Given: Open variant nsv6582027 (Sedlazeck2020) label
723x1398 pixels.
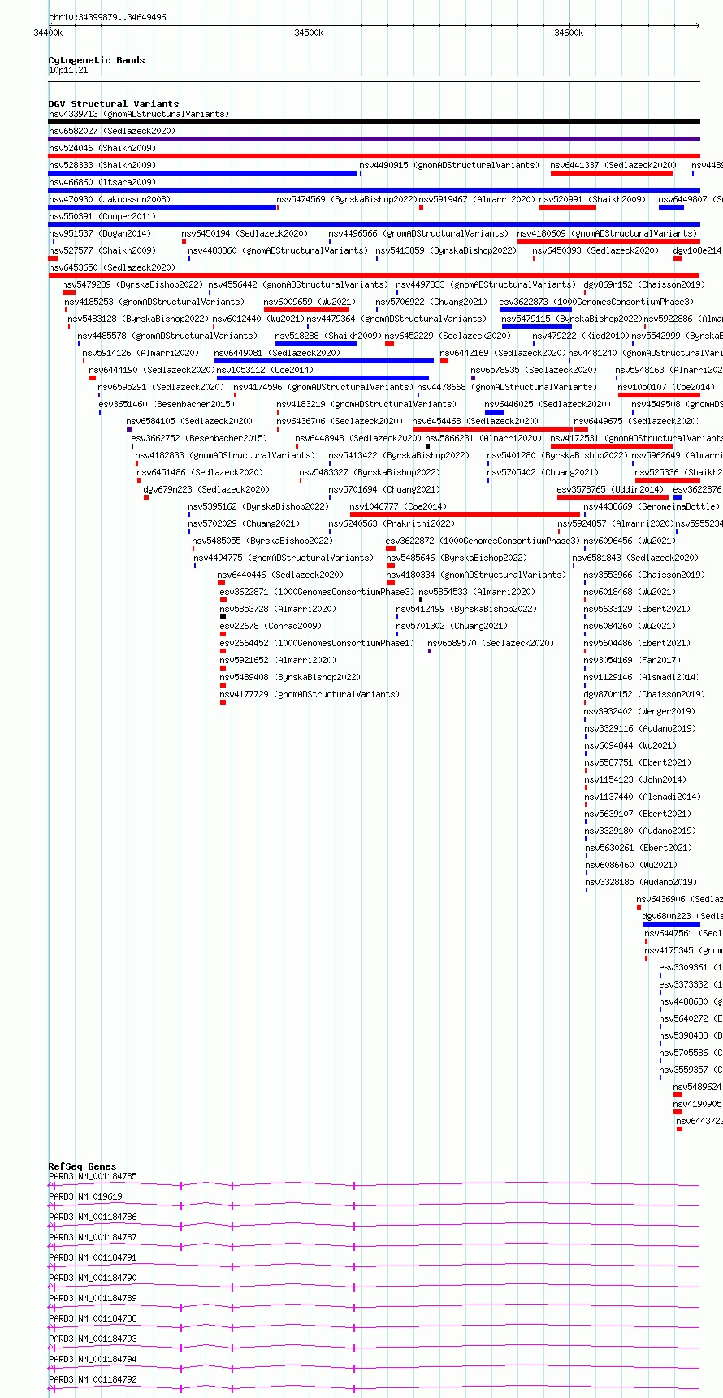Looking at the screenshot, I should pyautogui.click(x=112, y=131).
